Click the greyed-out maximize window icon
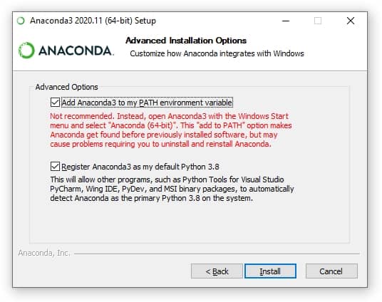 (318, 21)
